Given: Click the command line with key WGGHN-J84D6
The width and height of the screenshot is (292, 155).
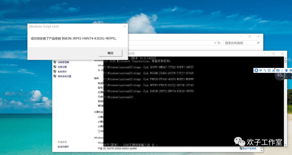Looking at the screenshot, I should pyautogui.click(x=149, y=73).
